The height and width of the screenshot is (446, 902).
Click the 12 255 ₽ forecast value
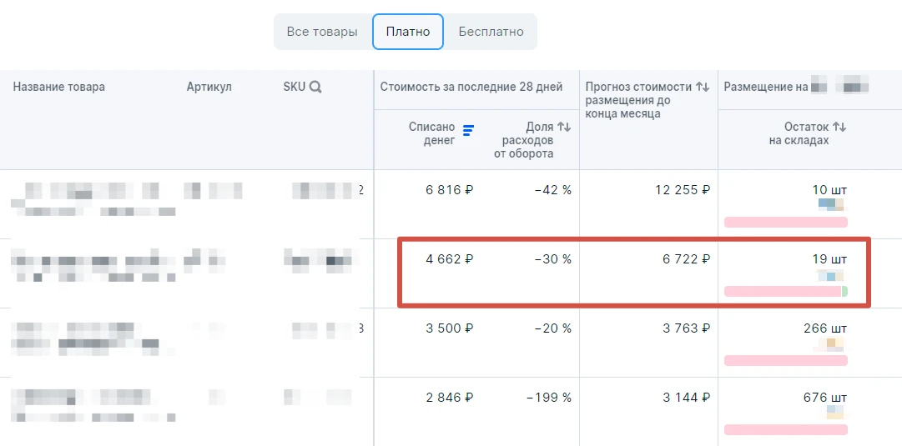tap(683, 190)
